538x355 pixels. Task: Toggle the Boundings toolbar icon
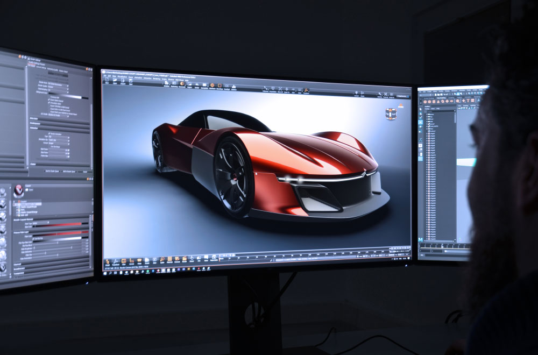[x=220, y=86]
